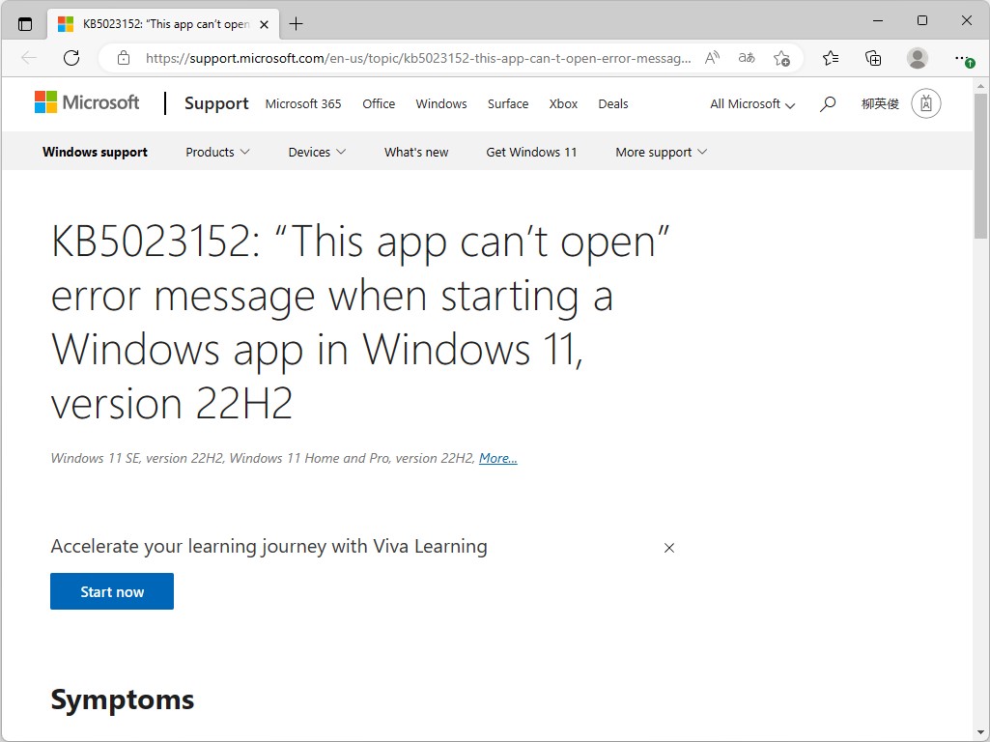Click scrollbar up arrow
Screen dimensions: 990x742
tap(980, 86)
